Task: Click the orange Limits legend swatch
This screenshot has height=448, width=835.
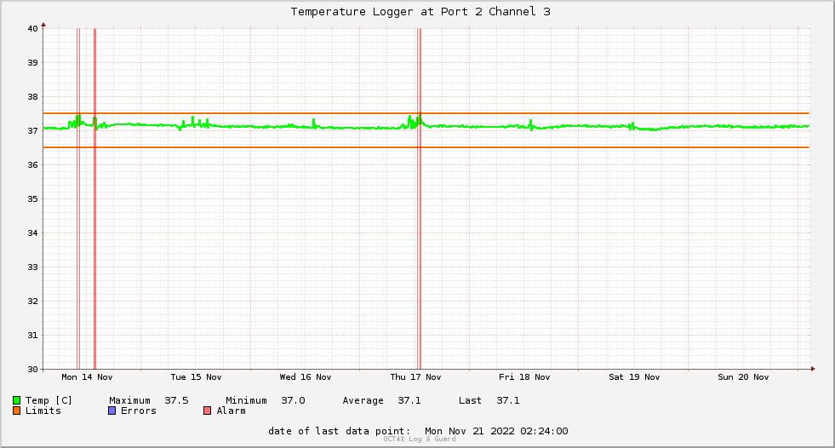Action: (x=16, y=411)
